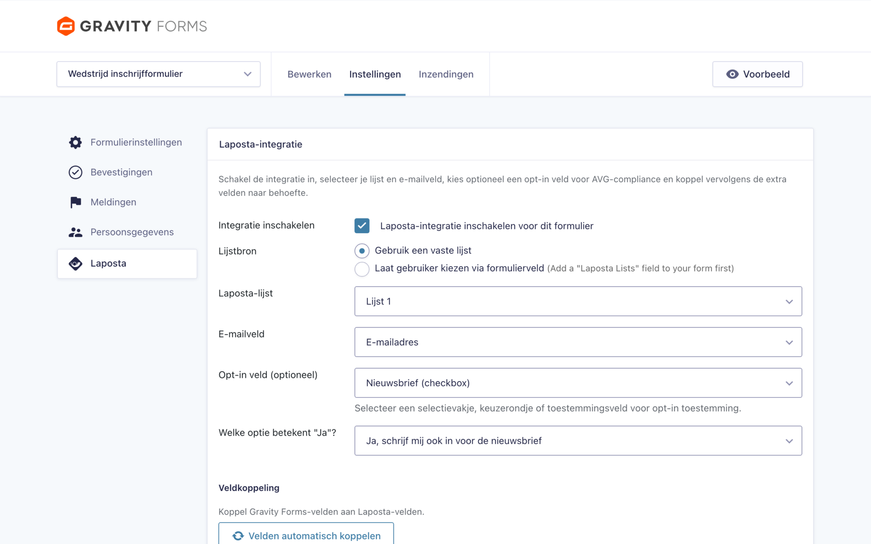Screen dimensions: 871x544
Task: Switch to the Instellingen tab
Action: click(375, 74)
